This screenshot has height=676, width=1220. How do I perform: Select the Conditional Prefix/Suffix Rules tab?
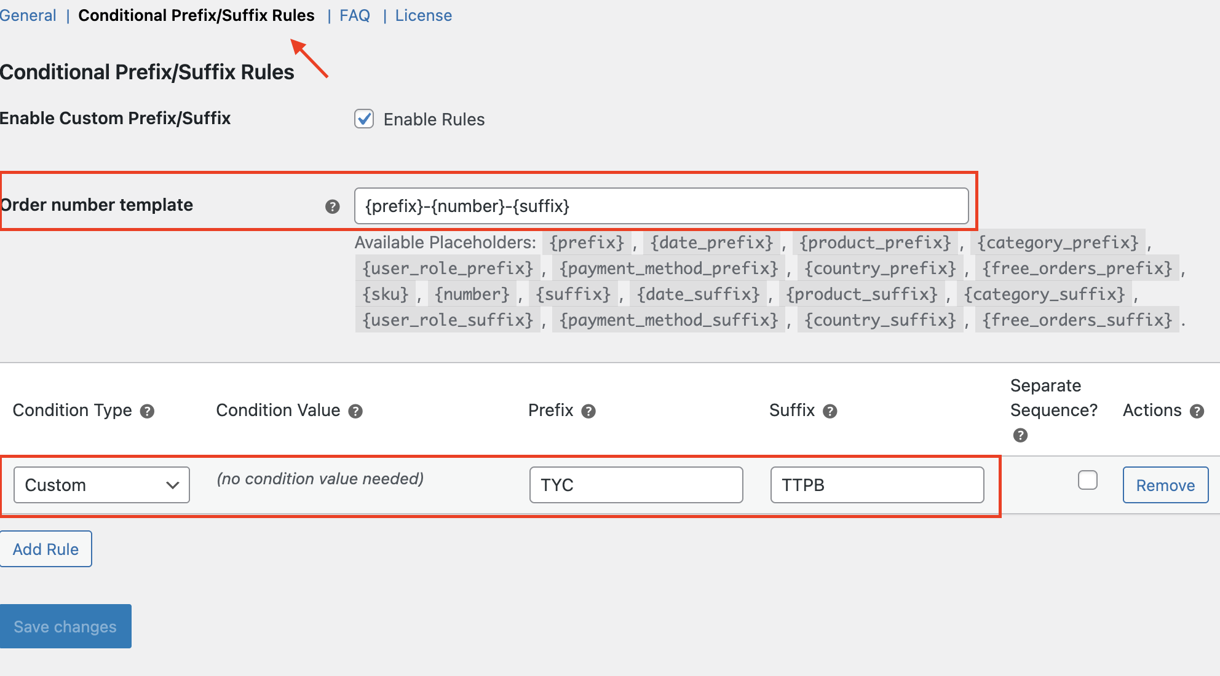pyautogui.click(x=196, y=15)
